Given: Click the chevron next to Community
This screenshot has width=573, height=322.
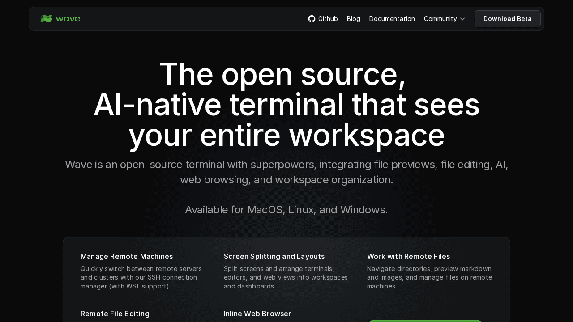Looking at the screenshot, I should [x=462, y=19].
